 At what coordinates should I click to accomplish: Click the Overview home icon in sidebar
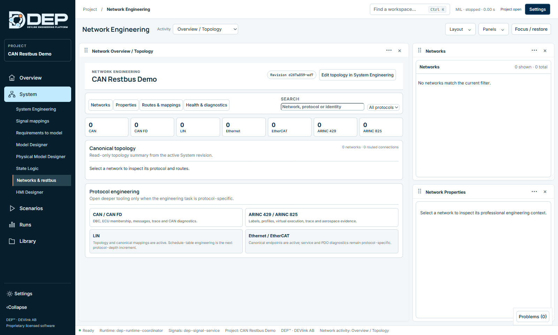click(12, 78)
